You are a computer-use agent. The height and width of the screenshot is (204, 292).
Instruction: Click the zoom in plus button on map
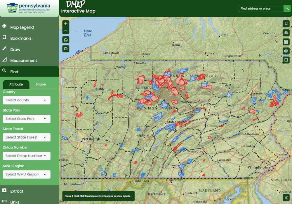pos(66,23)
